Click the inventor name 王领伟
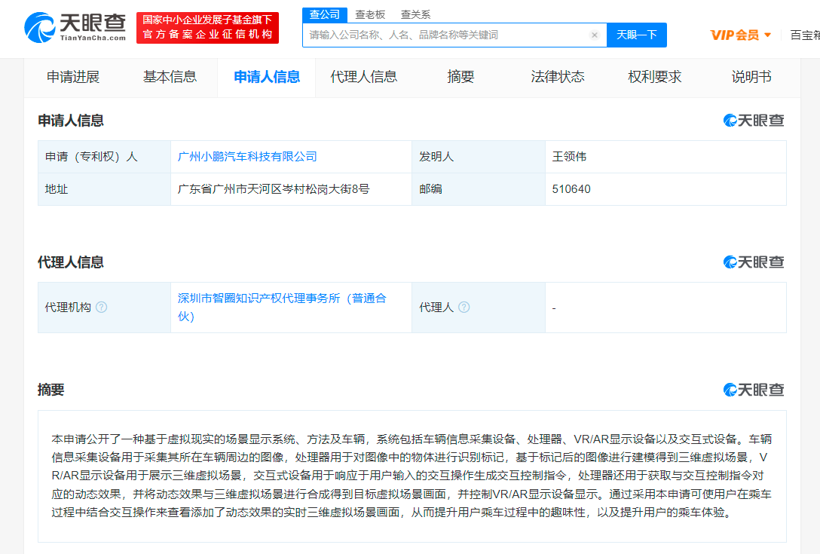Screen dimensions: 820x554 point(569,157)
